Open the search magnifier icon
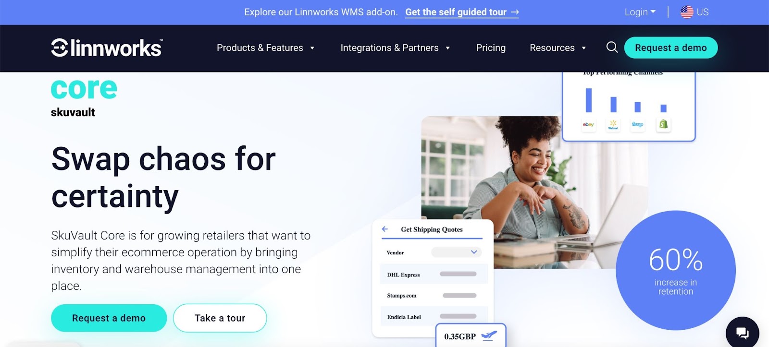This screenshot has height=347, width=769. (612, 47)
